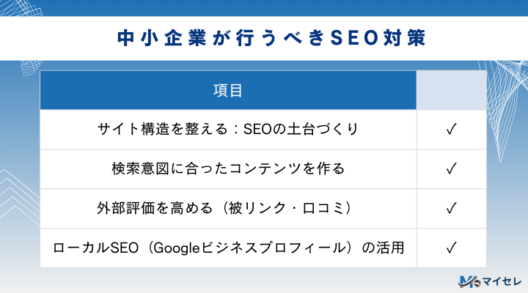Viewport: 528px width, 293px height.
Task: Click the checkmark for 外部評価を高める row
Action: 452,209
